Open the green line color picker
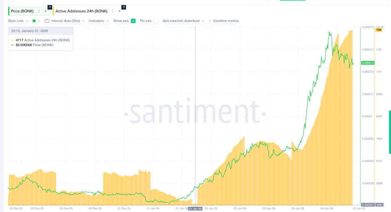The image size is (391, 212). click(36, 21)
